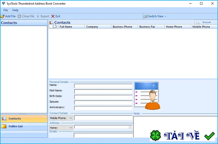Click the Home address text field
This screenshot has height=144, width=218.
pos(101,127)
